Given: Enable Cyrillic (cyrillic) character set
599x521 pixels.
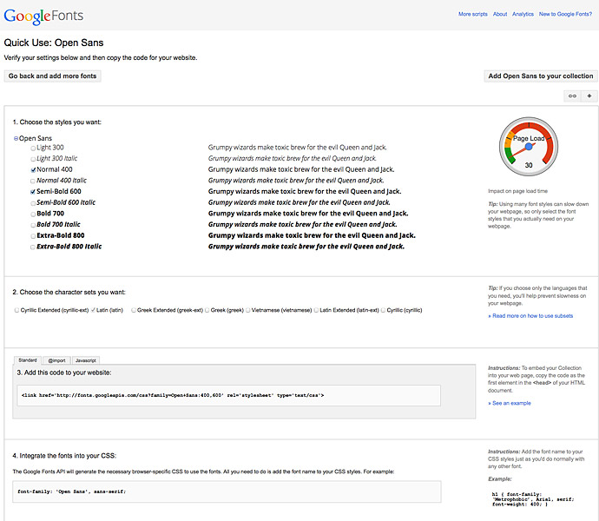Looking at the screenshot, I should tap(383, 310).
